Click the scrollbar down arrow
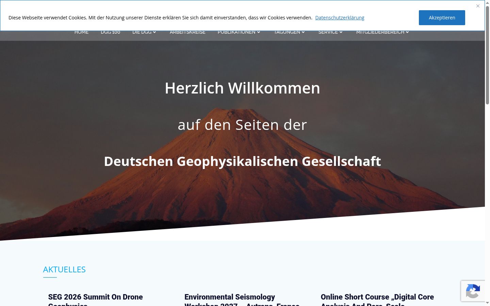The width and height of the screenshot is (490, 306). coord(487,303)
